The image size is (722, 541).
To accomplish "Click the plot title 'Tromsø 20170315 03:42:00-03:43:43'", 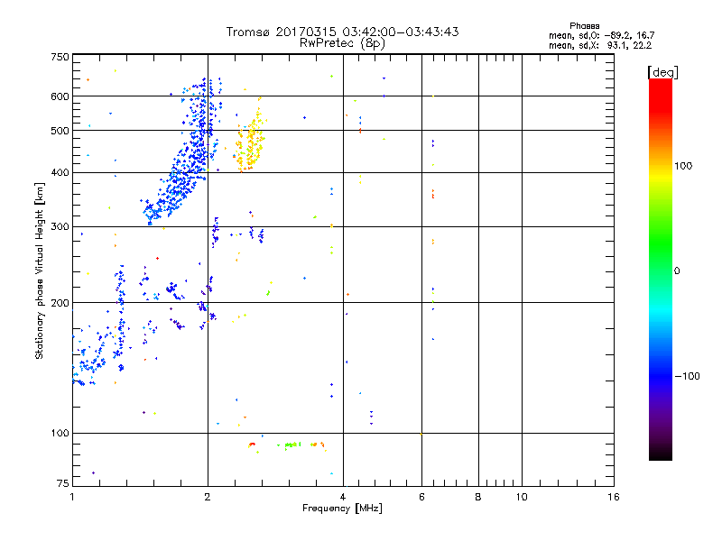I will [x=342, y=32].
